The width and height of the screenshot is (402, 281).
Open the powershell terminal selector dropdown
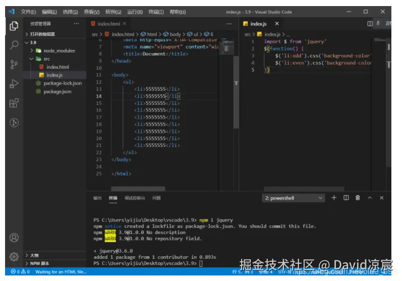pyautogui.click(x=294, y=198)
